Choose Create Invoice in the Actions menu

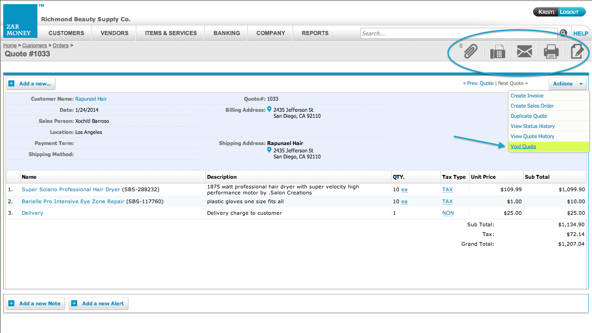(x=527, y=96)
